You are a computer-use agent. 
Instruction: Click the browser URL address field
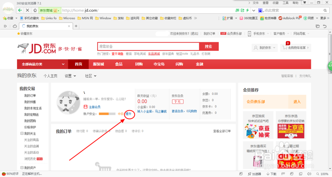click(148, 10)
